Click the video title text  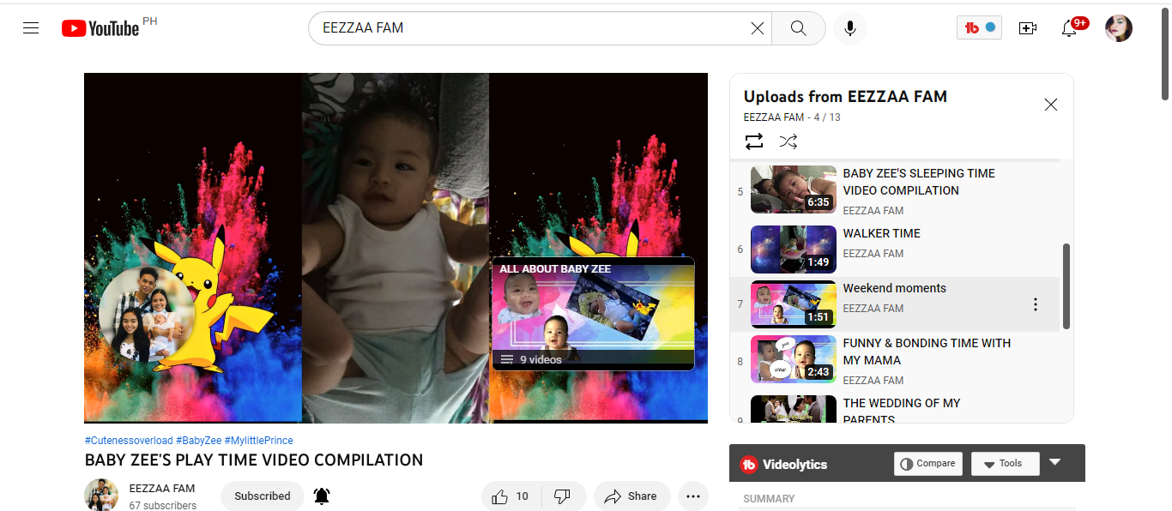click(x=254, y=460)
